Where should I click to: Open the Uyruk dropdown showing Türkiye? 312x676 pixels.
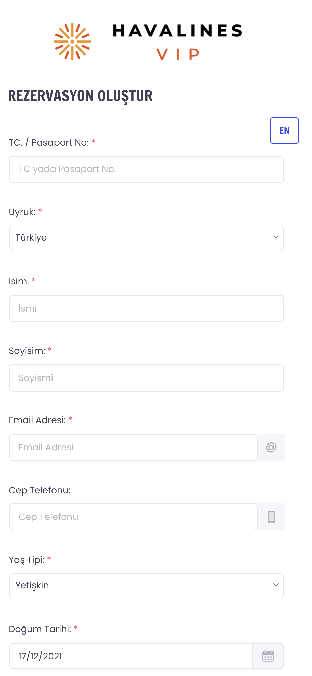click(x=146, y=238)
